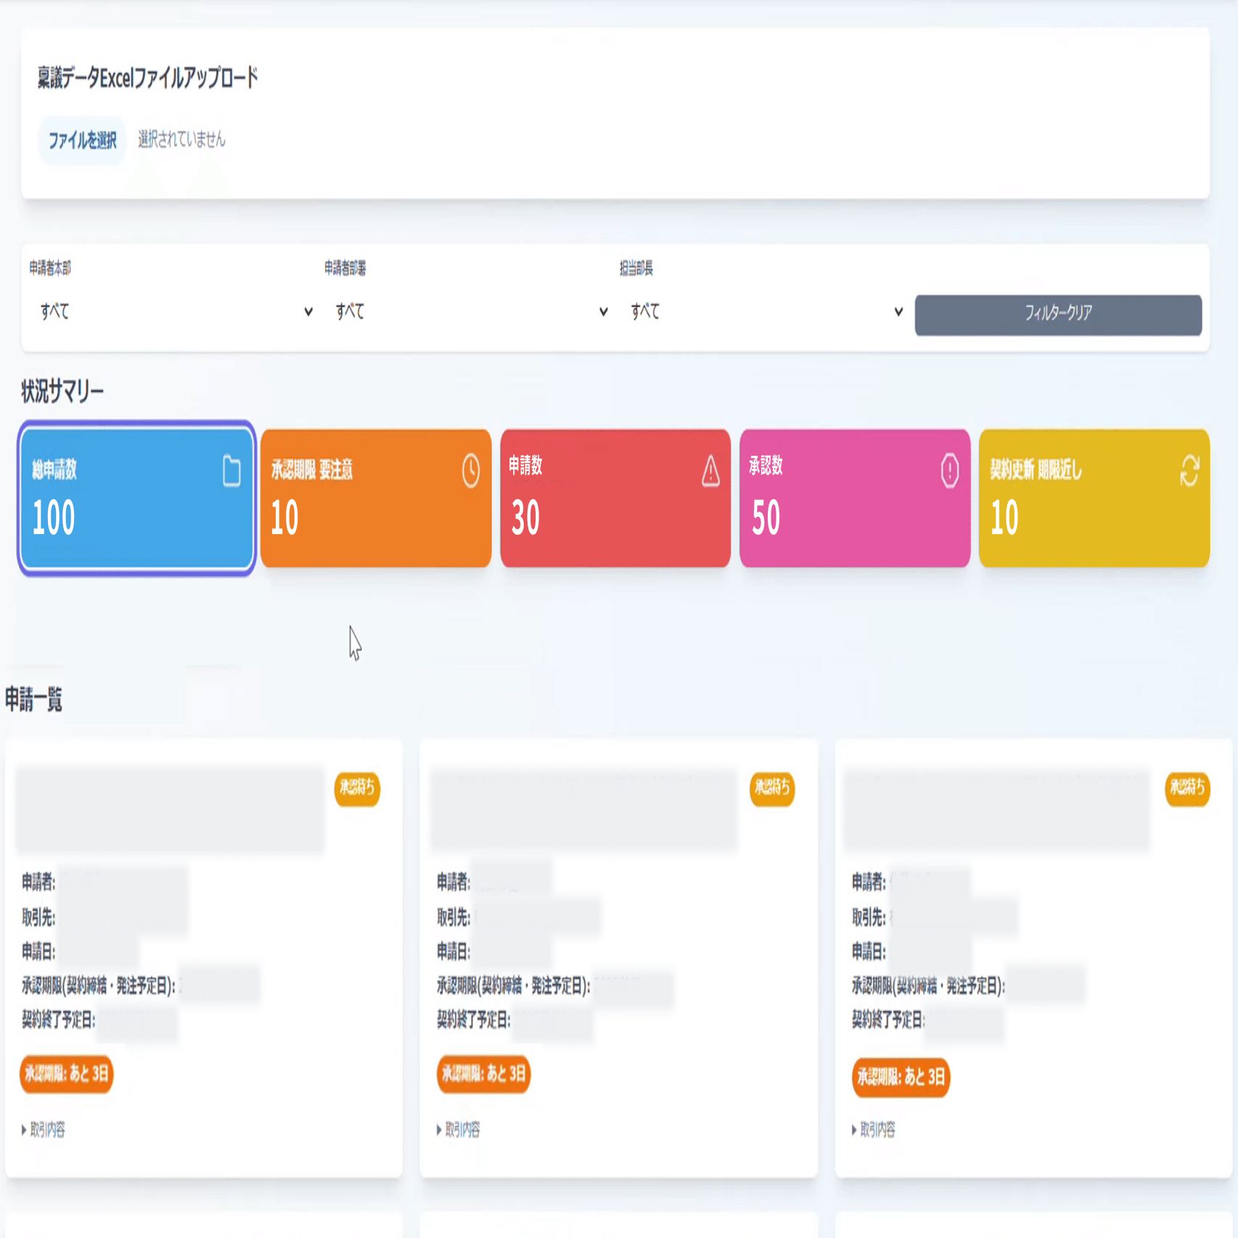Click 承認待ち badge on the right card
The height and width of the screenshot is (1238, 1238).
(x=1187, y=788)
